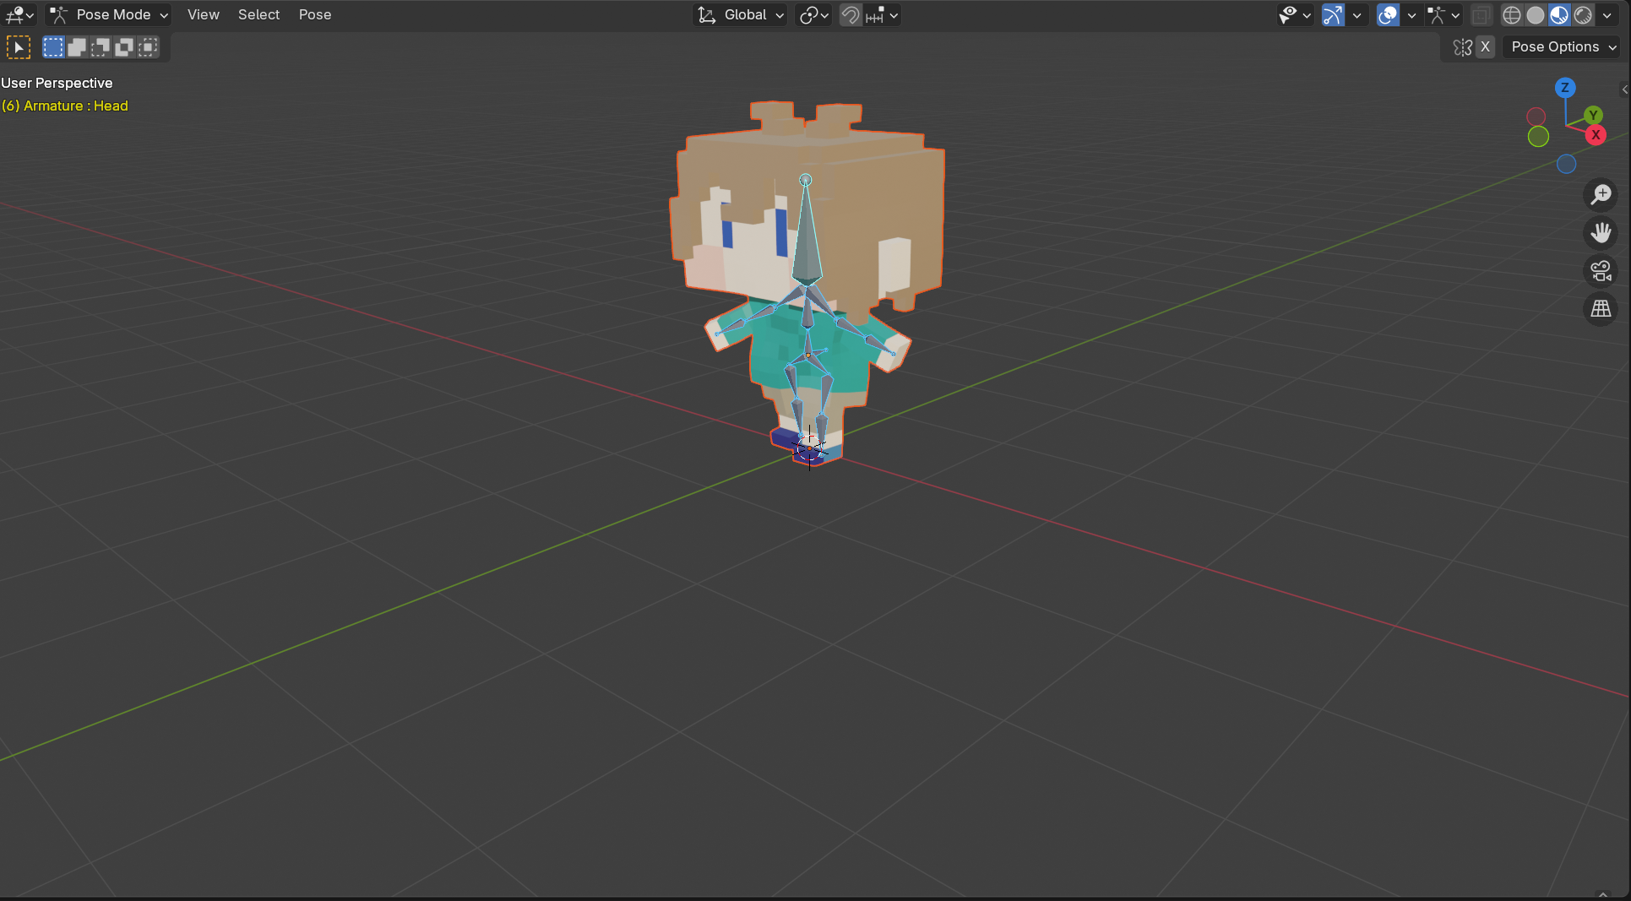Select the Select Box tool icon
Image resolution: width=1631 pixels, height=901 pixels.
coord(19,47)
